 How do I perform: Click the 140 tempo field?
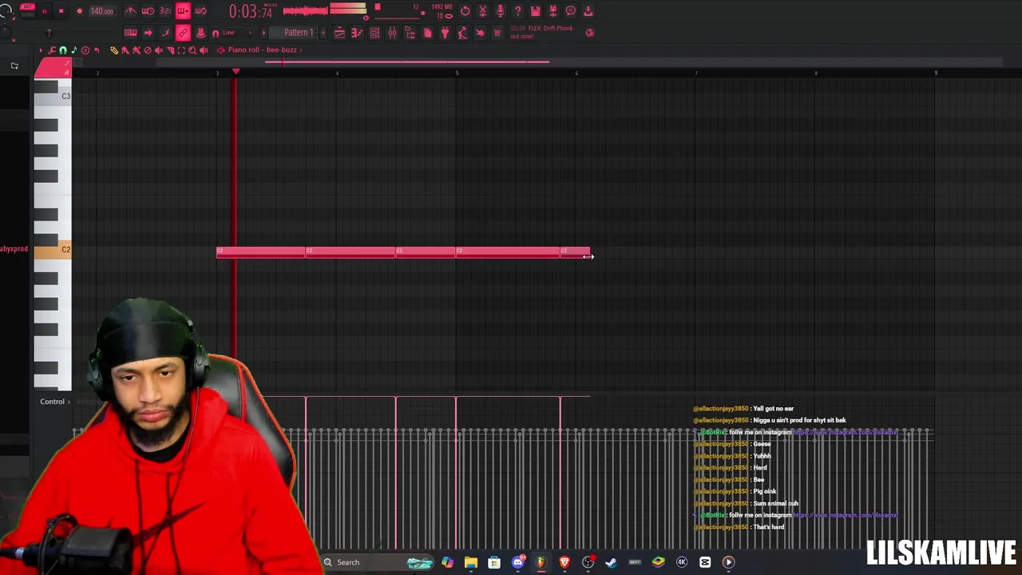(x=101, y=11)
